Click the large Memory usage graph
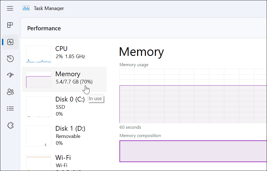The image size is (267, 171). (193, 96)
